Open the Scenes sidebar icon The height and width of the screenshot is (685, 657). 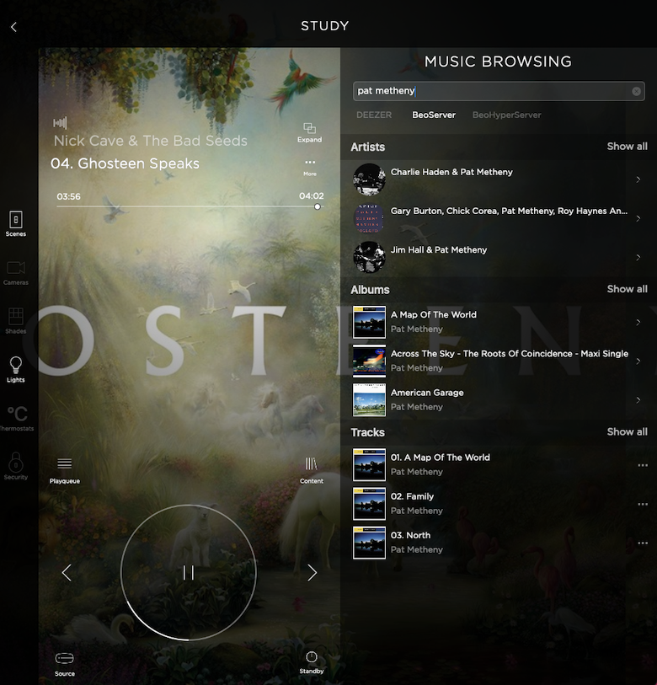pyautogui.click(x=15, y=223)
